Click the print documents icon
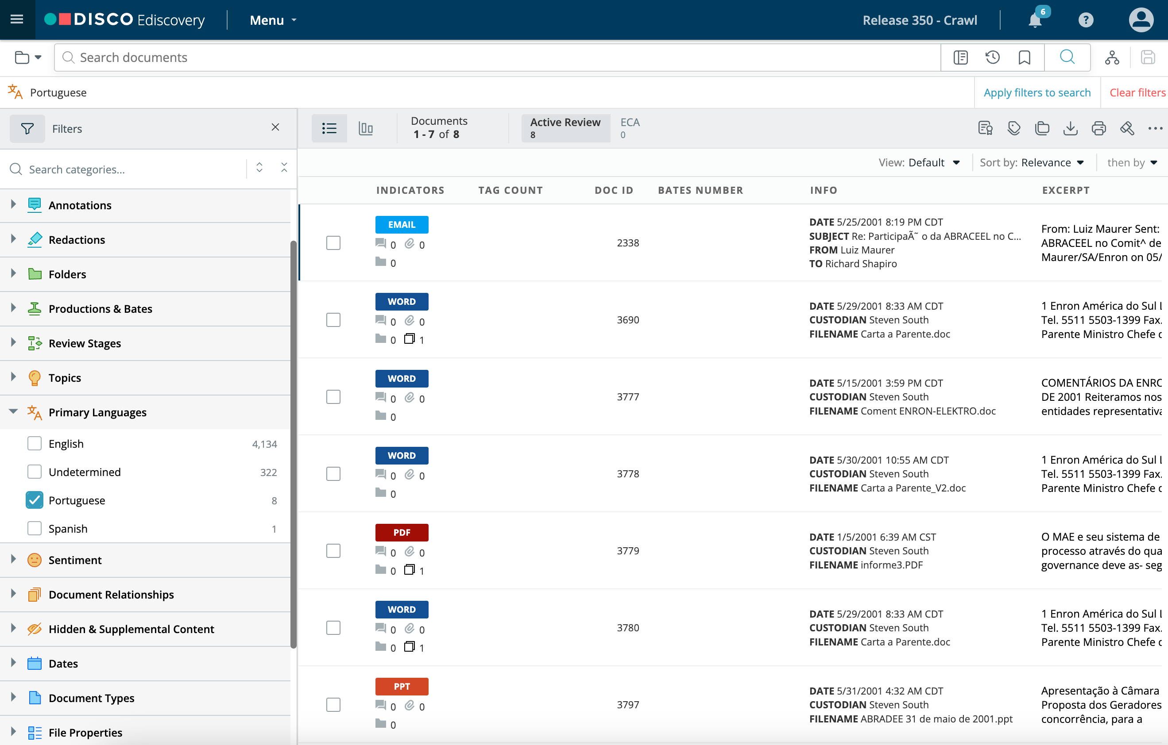The height and width of the screenshot is (745, 1168). [x=1098, y=128]
